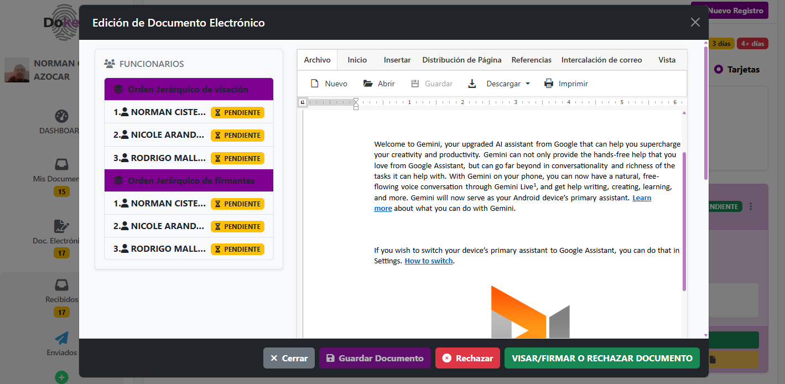The image size is (785, 384).
Task: Open the Dashboard gauge icon in sidebar
Action: pos(61,116)
